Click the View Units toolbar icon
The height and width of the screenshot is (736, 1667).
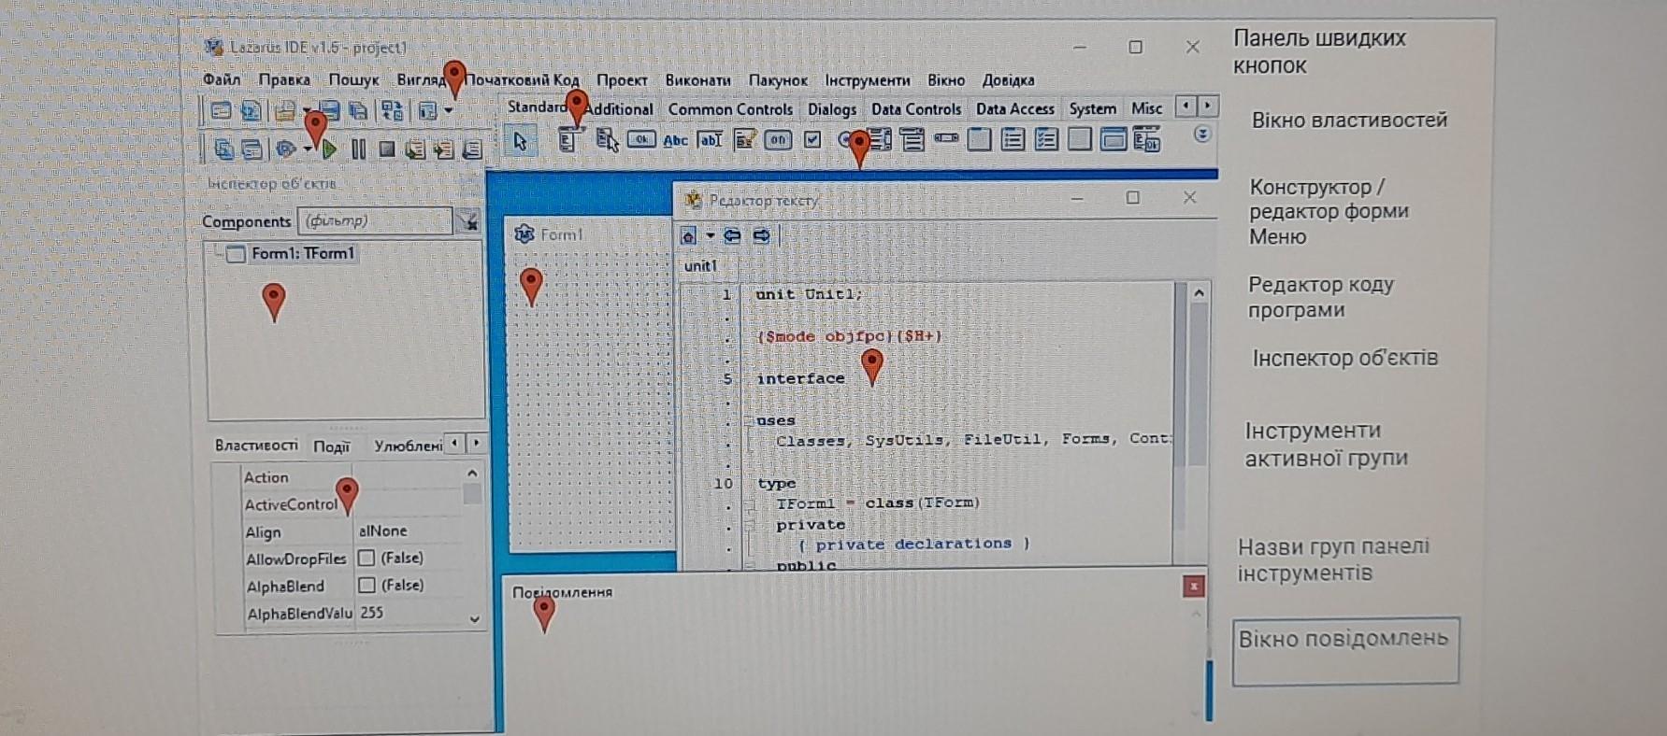point(223,149)
